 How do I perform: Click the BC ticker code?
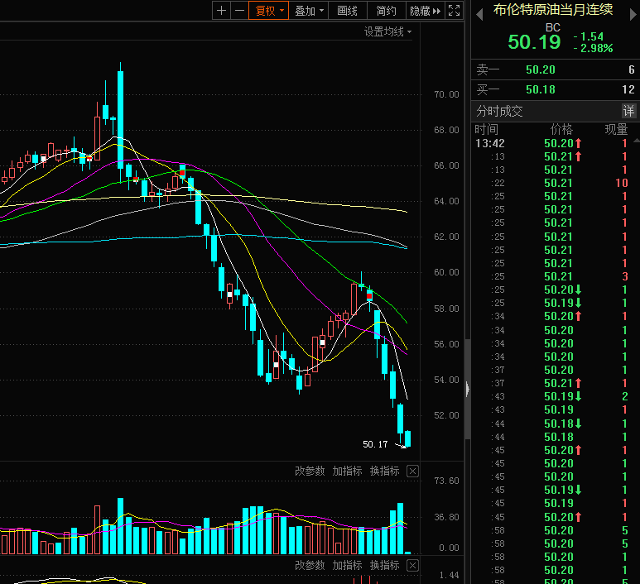click(x=553, y=27)
